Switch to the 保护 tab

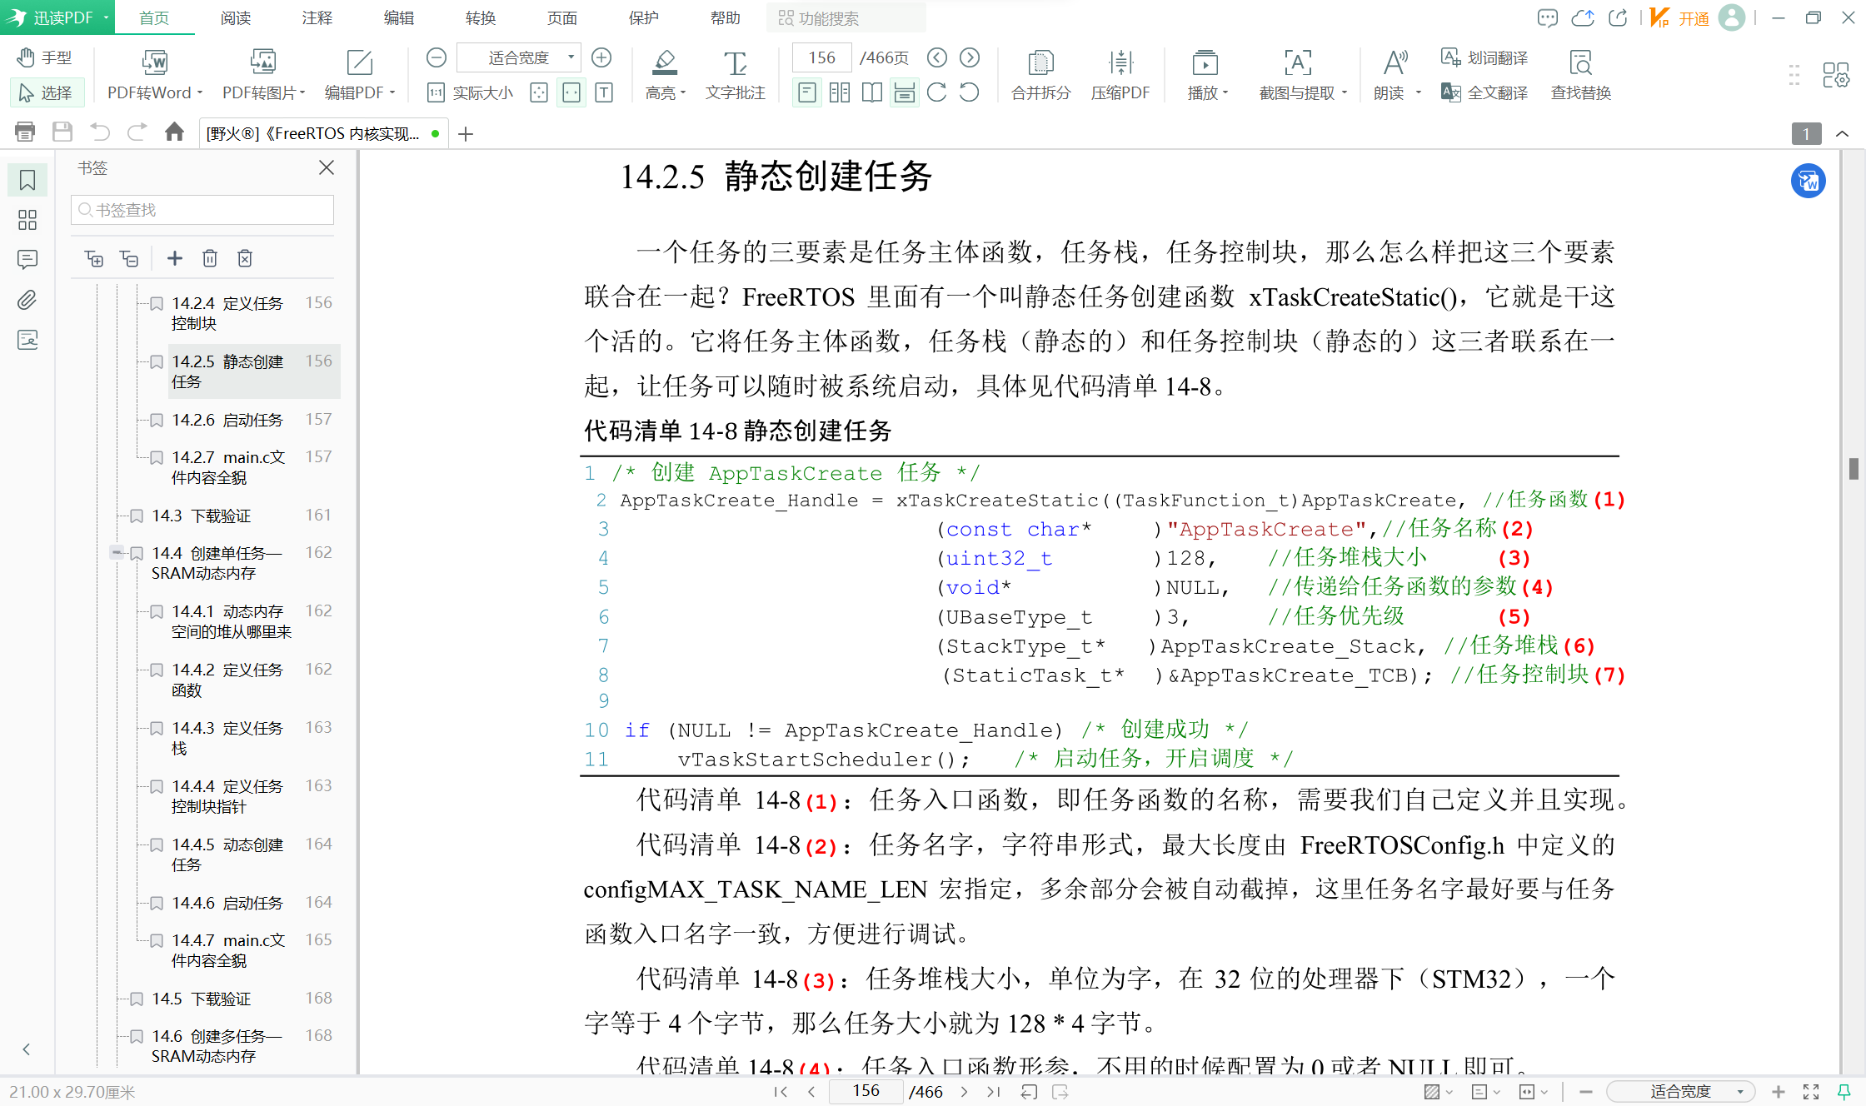pyautogui.click(x=644, y=17)
